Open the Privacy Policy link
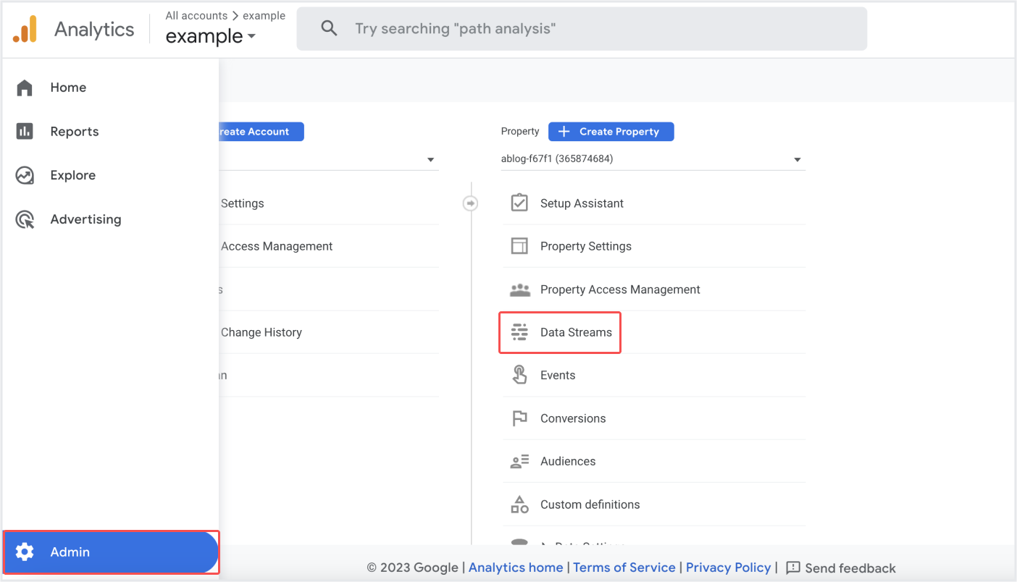 coord(729,568)
